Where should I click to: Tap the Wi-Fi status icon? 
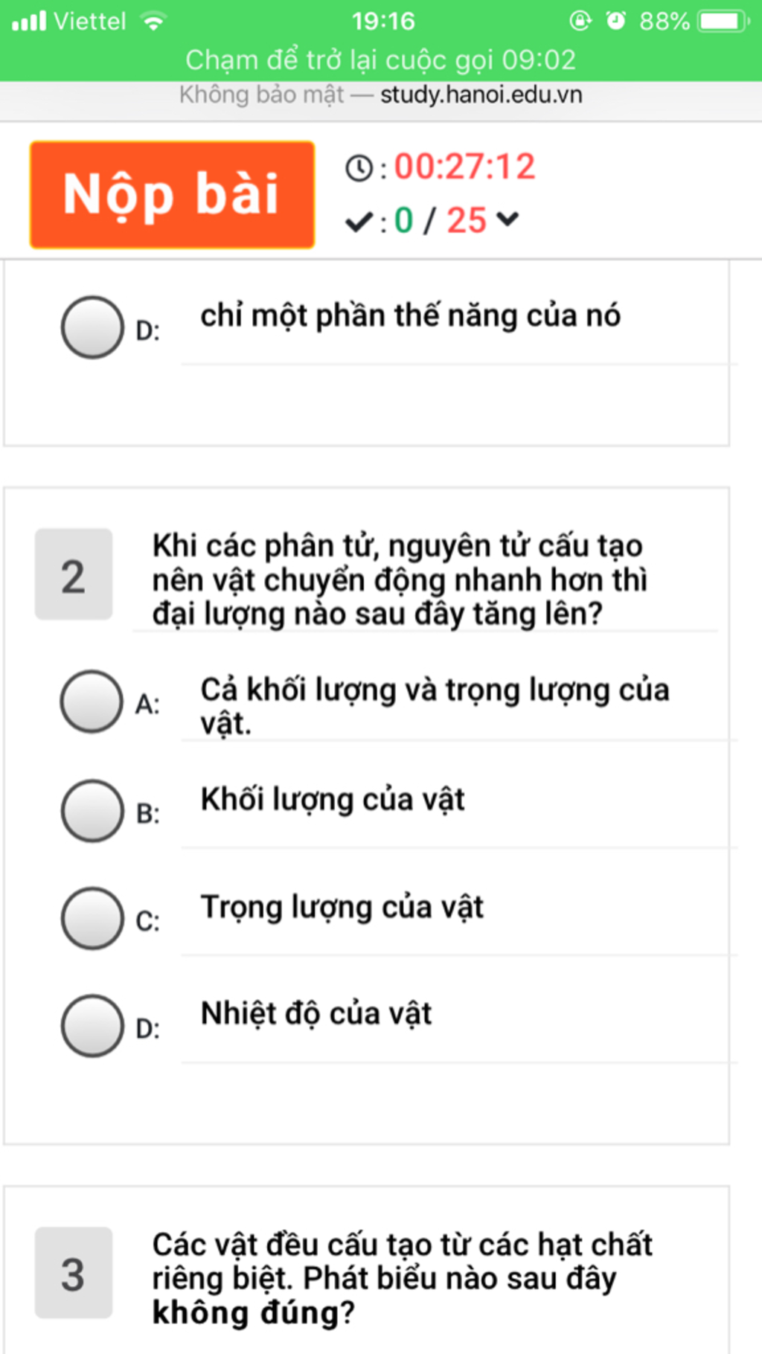(153, 21)
